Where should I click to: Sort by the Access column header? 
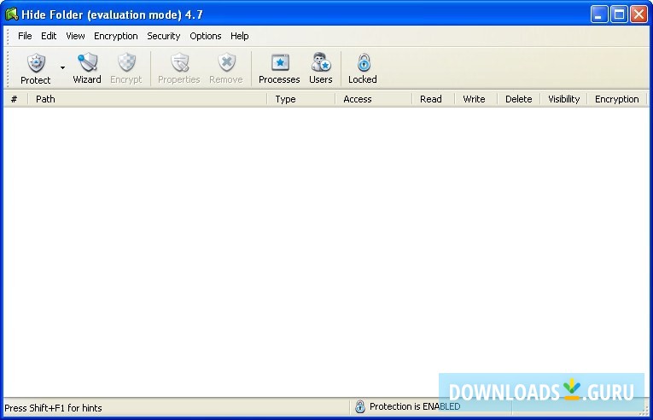[374, 99]
